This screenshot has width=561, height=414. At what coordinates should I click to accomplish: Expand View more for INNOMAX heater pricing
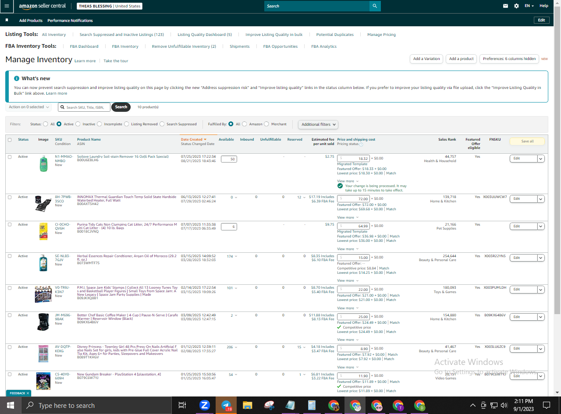[348, 217]
